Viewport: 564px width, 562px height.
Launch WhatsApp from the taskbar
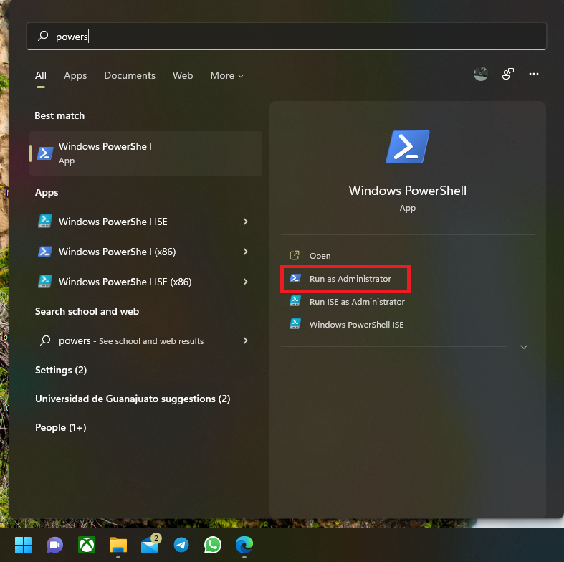[213, 545]
